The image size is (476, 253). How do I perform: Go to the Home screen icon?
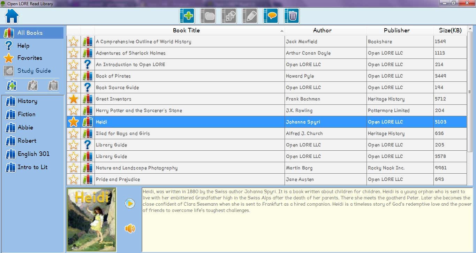pos(12,16)
